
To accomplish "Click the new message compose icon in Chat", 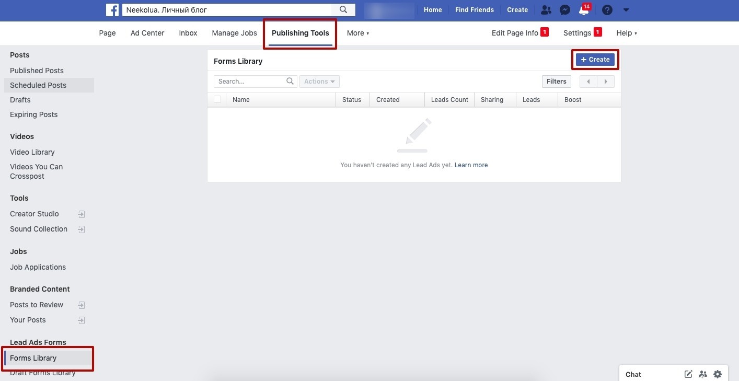I will 688,374.
